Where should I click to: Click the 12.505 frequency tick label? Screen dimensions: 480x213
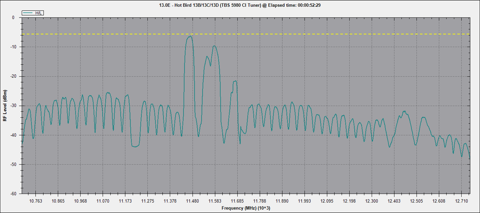click(417, 201)
